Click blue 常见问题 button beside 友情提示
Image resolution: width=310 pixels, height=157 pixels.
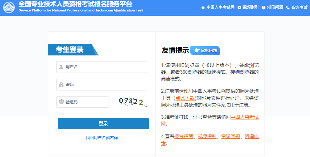pyautogui.click(x=205, y=50)
